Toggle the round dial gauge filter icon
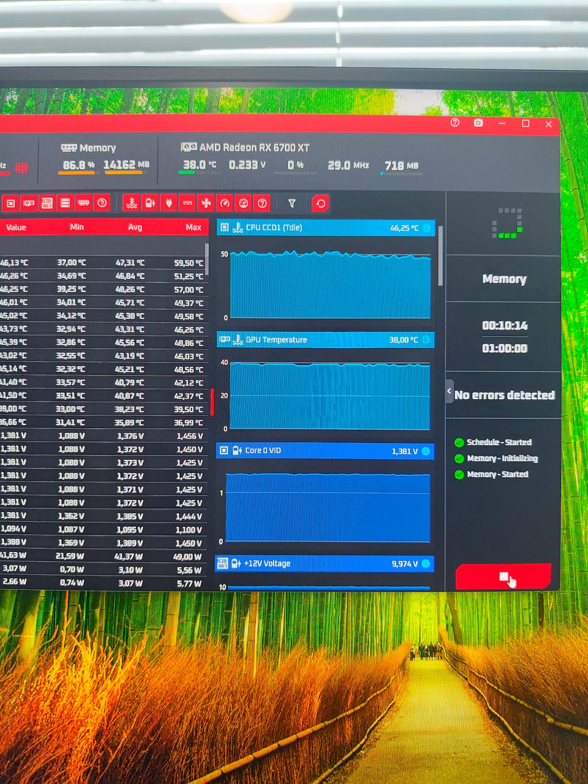This screenshot has width=588, height=784. (x=243, y=203)
